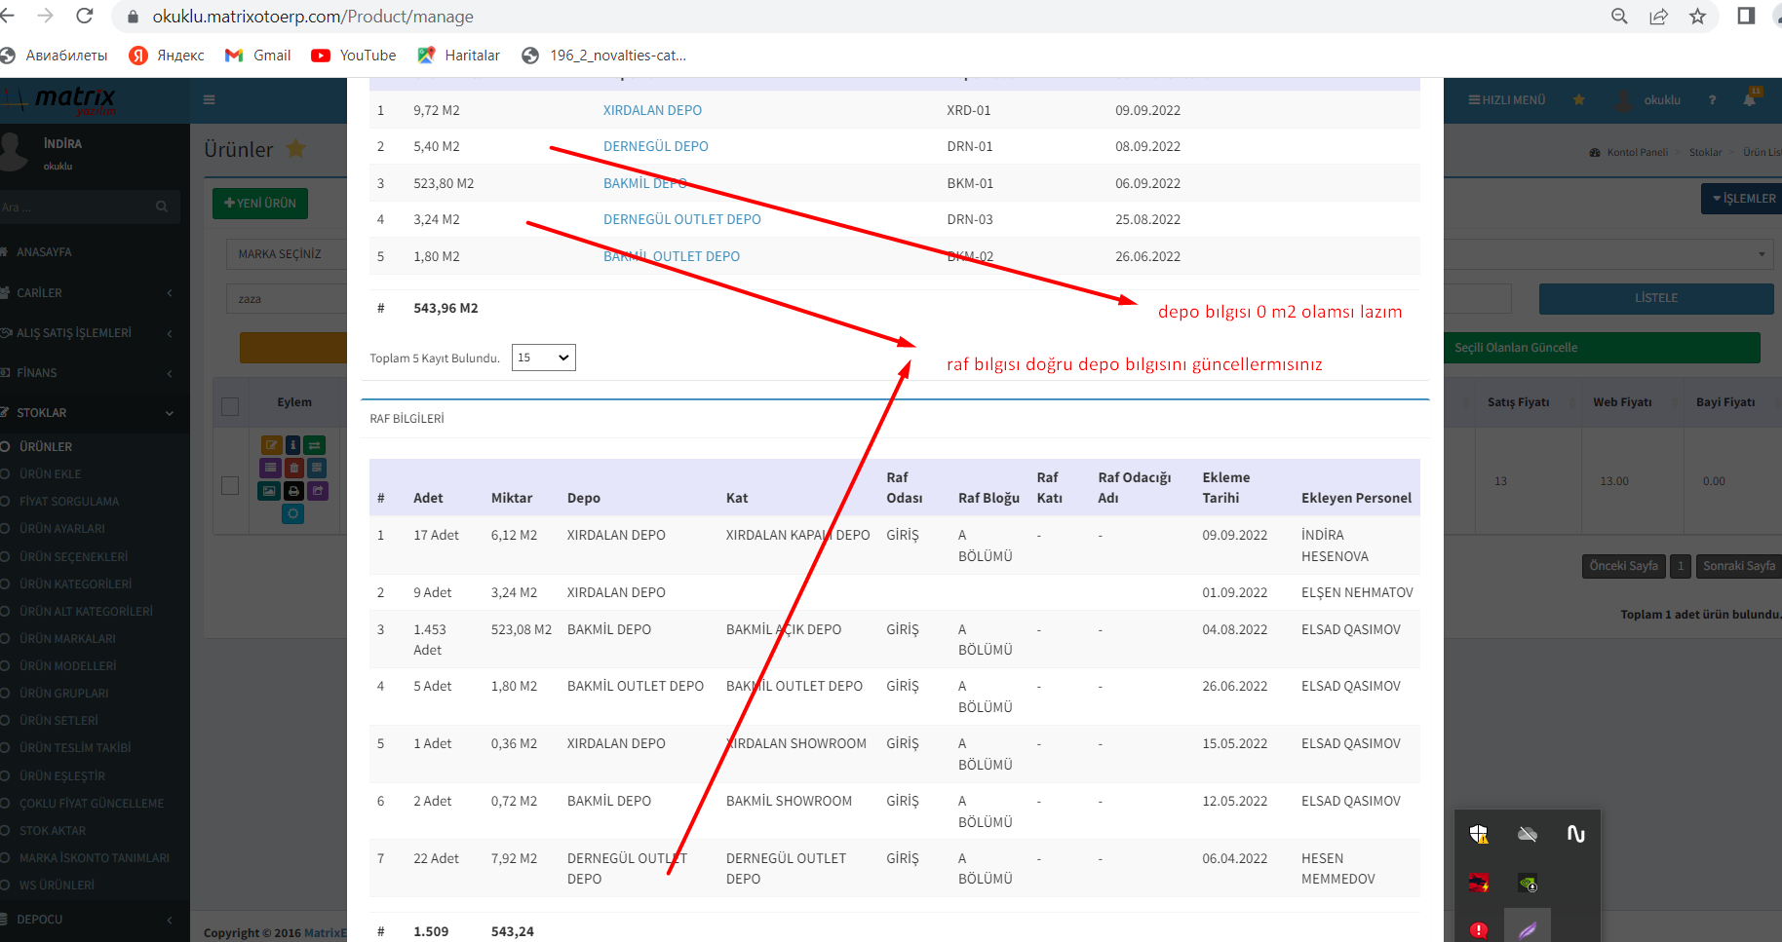Click the orange edit product icon
The image size is (1782, 942).
point(271,445)
